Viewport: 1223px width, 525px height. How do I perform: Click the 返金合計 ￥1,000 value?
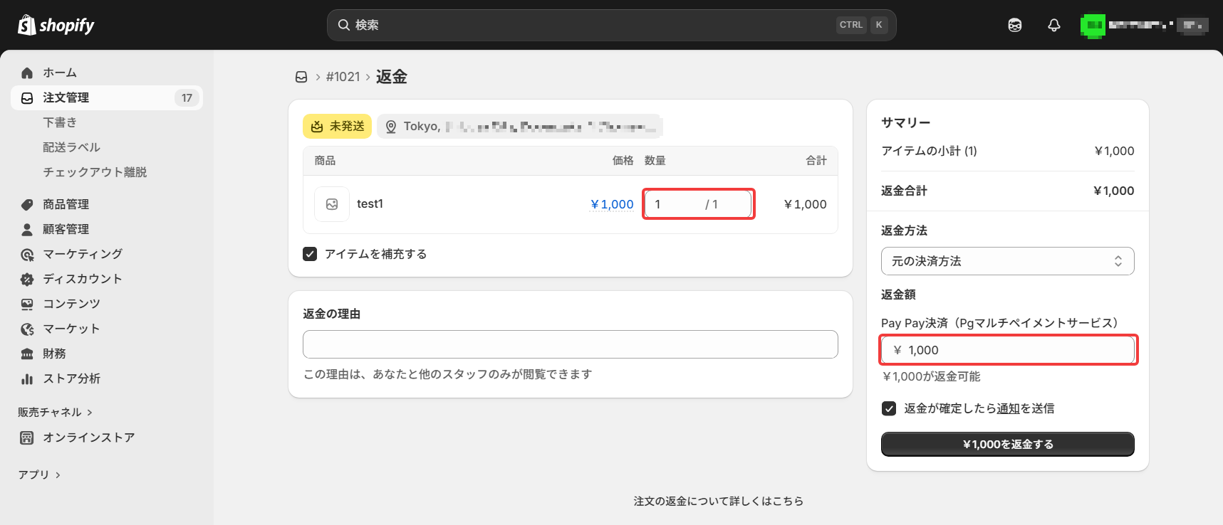tap(1114, 191)
